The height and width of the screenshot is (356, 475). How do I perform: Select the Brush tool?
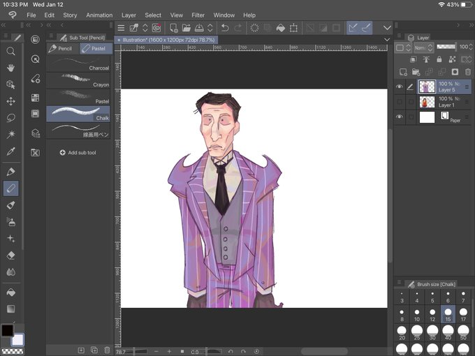(x=10, y=205)
